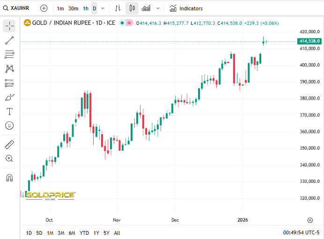Click the Oct time axis label
This screenshot has width=324, height=239.
49,220
